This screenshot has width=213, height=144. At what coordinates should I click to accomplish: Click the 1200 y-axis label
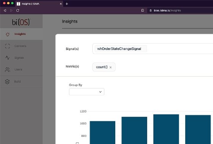(83, 111)
